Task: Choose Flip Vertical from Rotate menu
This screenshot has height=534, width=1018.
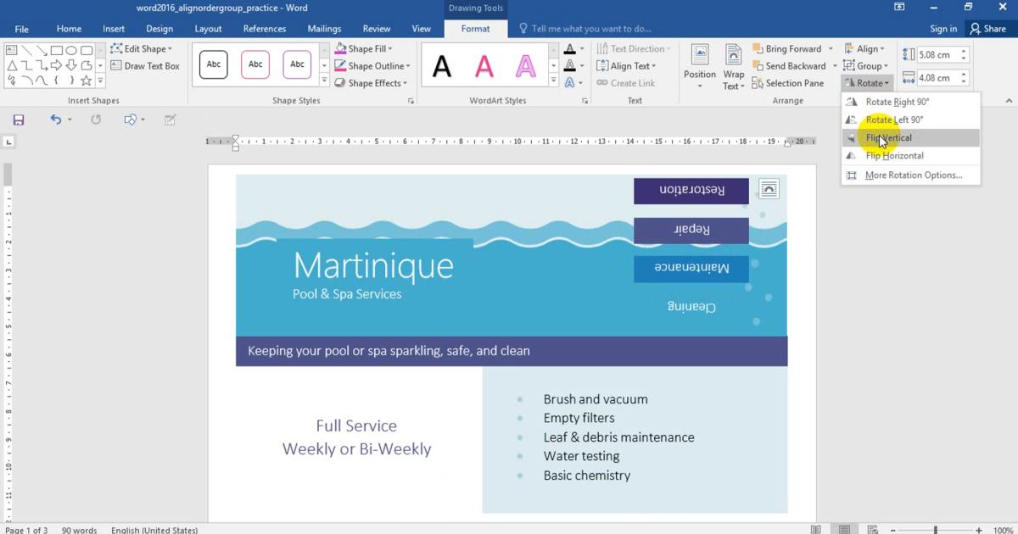Action: tap(888, 138)
